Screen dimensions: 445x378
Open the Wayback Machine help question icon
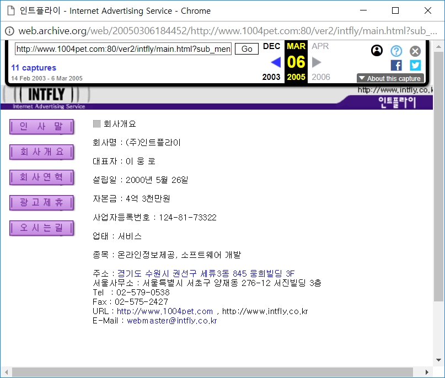click(396, 51)
